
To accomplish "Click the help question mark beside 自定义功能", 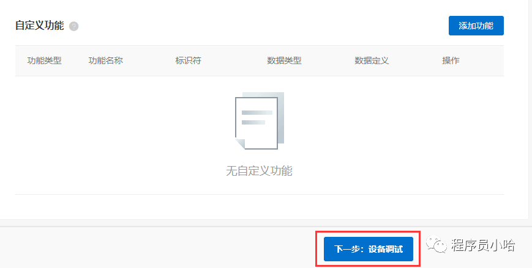I will click(74, 26).
